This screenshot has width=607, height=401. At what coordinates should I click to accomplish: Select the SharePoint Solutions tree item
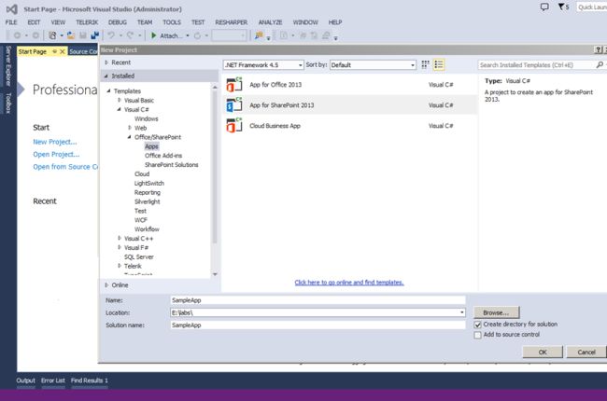click(172, 165)
